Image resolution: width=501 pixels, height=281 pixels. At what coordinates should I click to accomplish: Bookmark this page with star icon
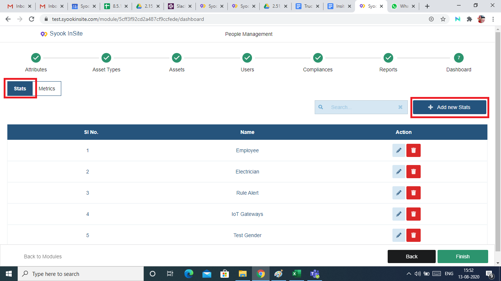pos(443,19)
